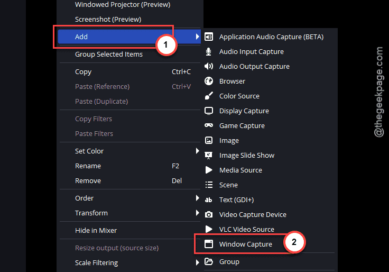Click the Game Capture controller icon

209,125
